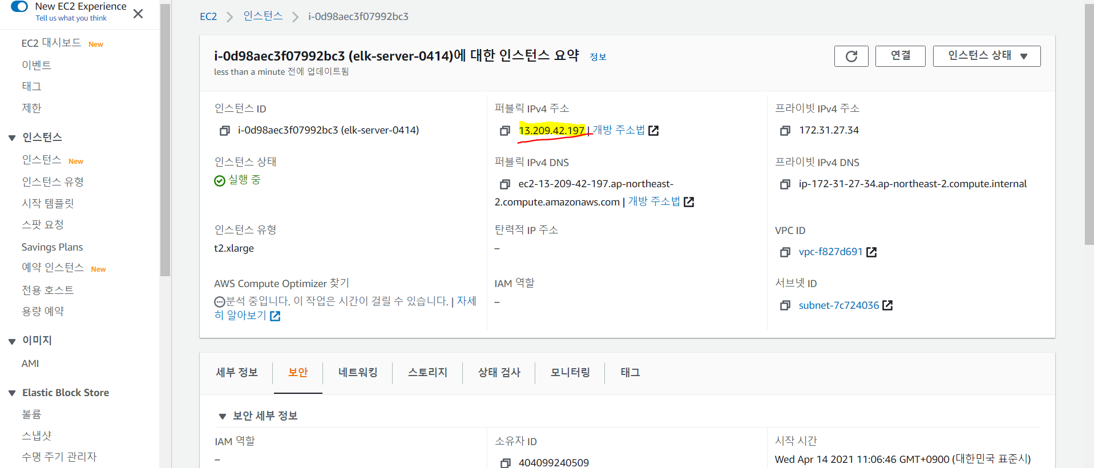Open the 스토리지 tab
The height and width of the screenshot is (468, 1094).
(x=427, y=373)
